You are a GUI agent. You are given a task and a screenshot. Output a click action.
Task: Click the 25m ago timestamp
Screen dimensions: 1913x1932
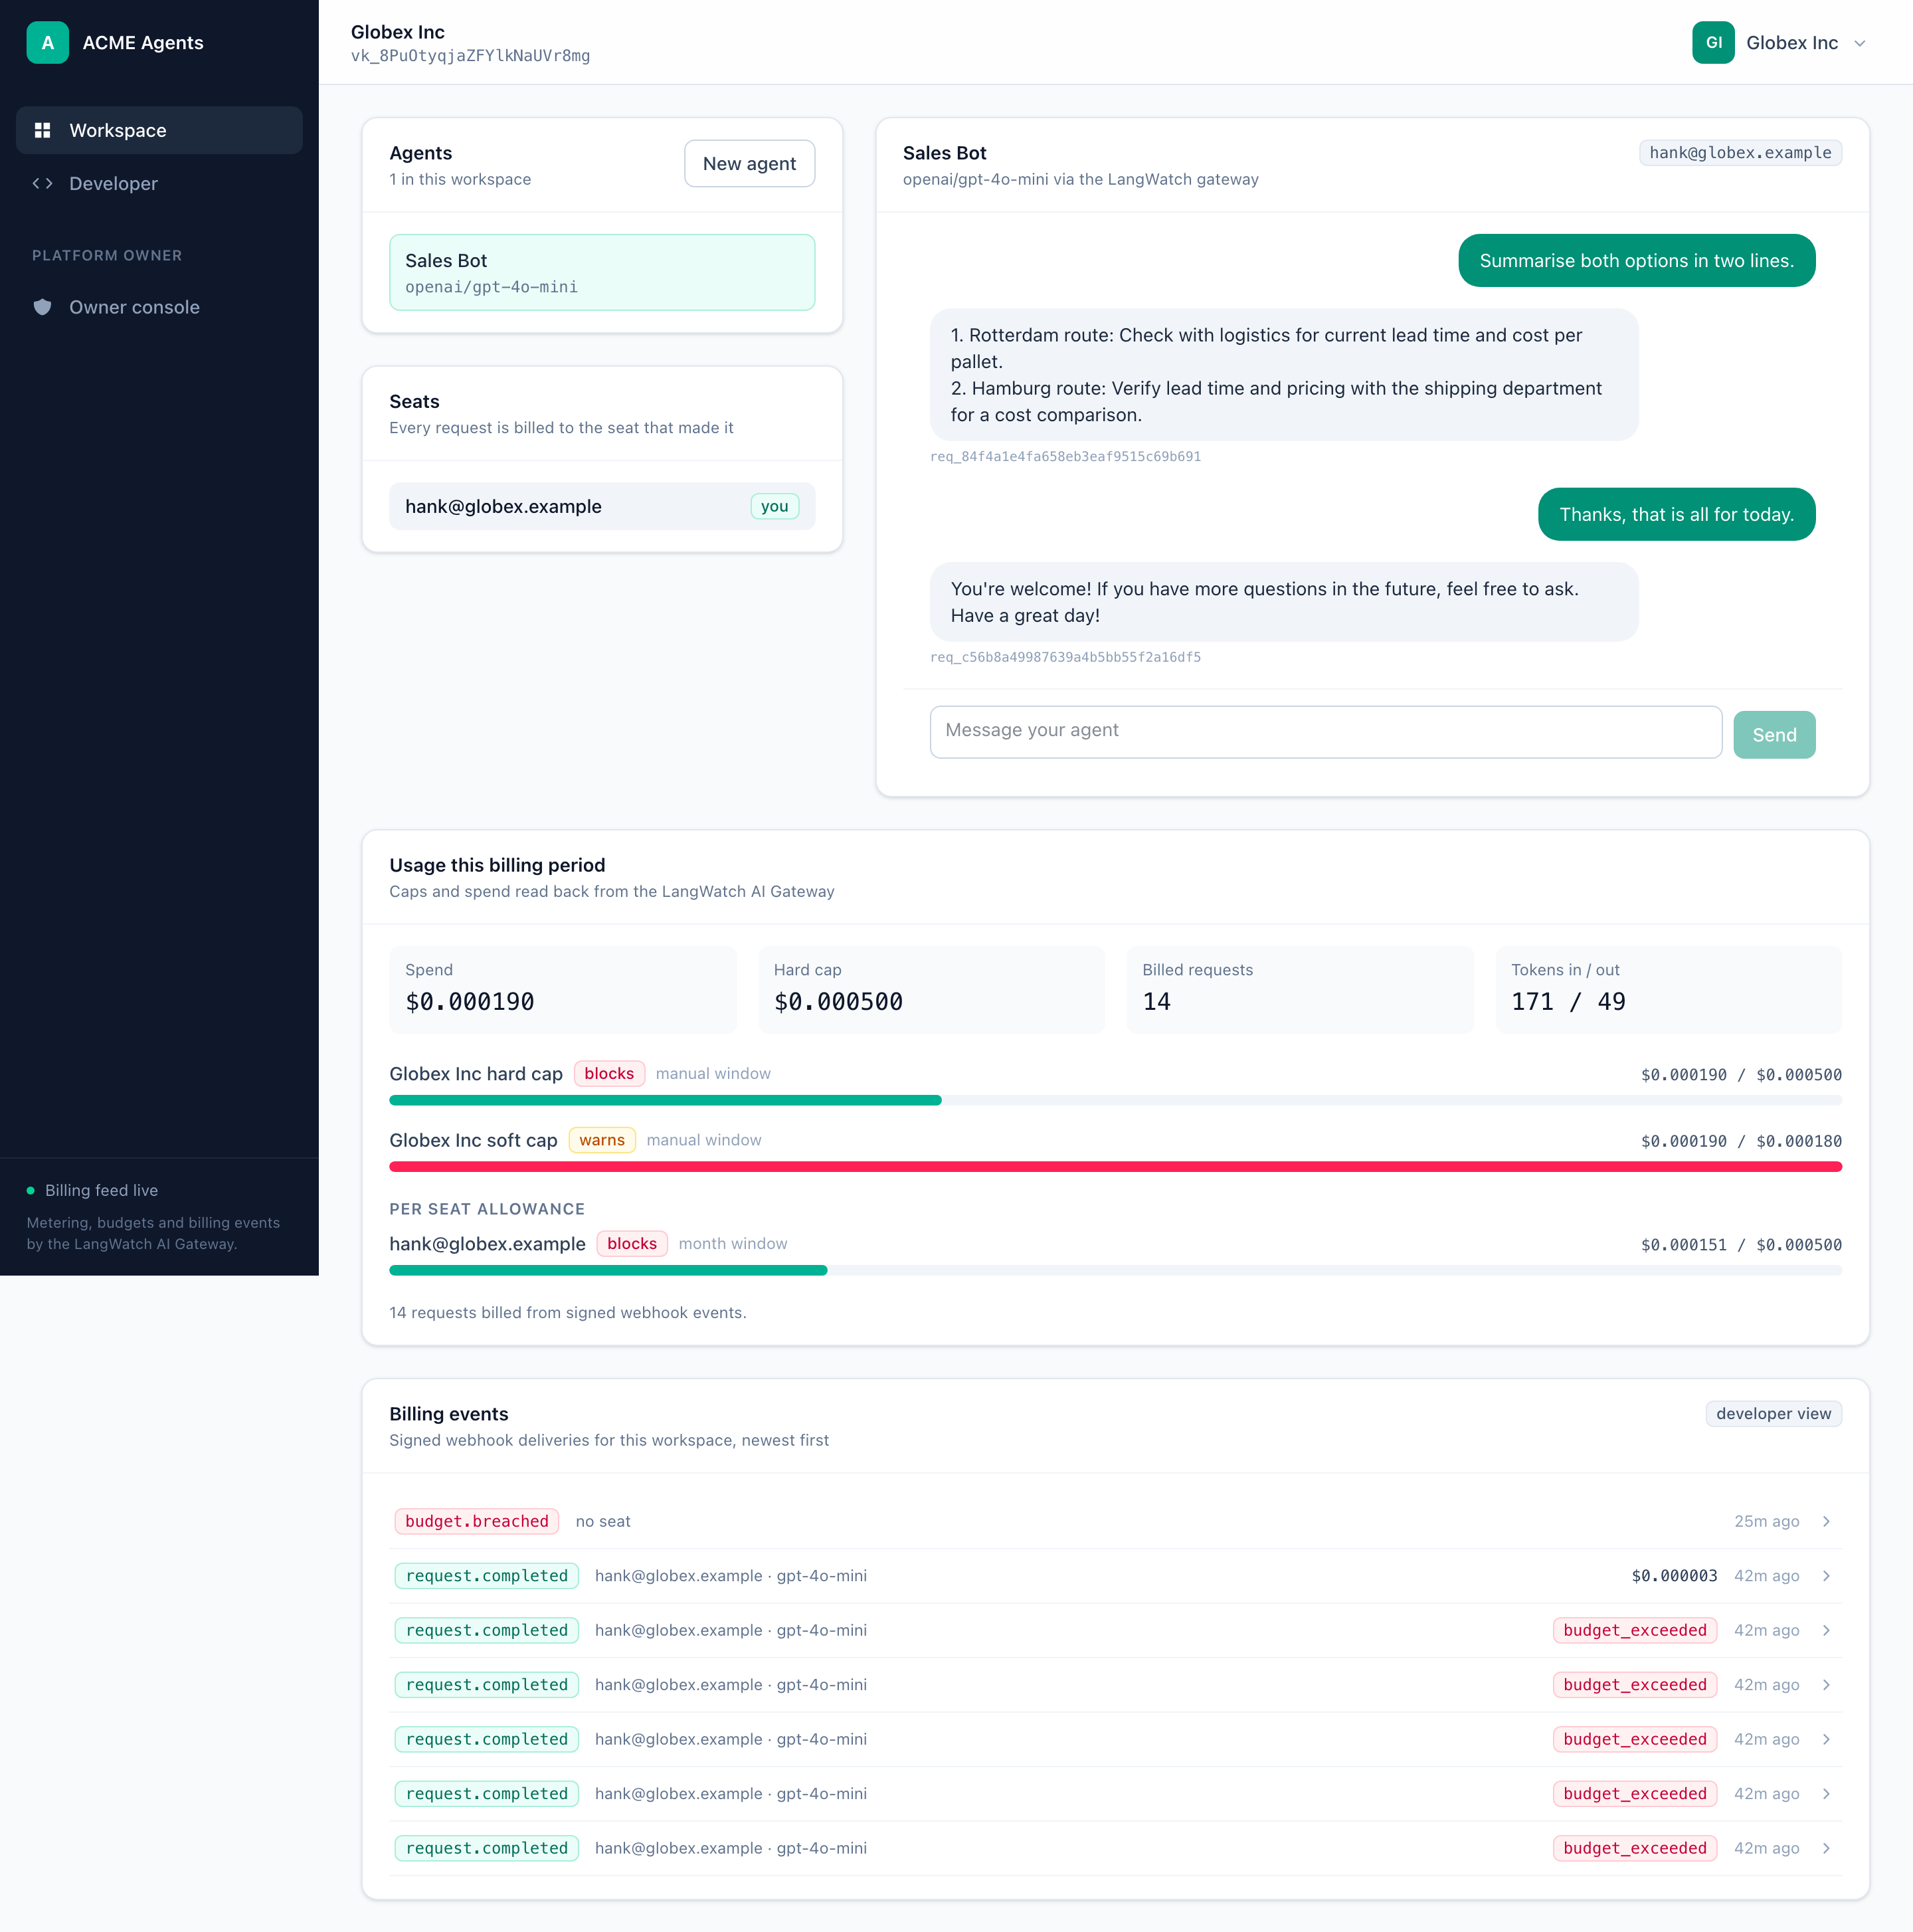[x=1766, y=1521]
